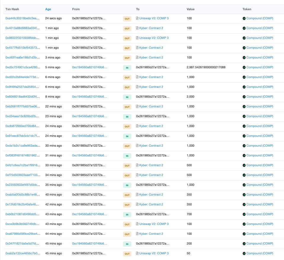
Task: Open transaction 0x347f1827da5e5d7fd
Action: [22, 243]
